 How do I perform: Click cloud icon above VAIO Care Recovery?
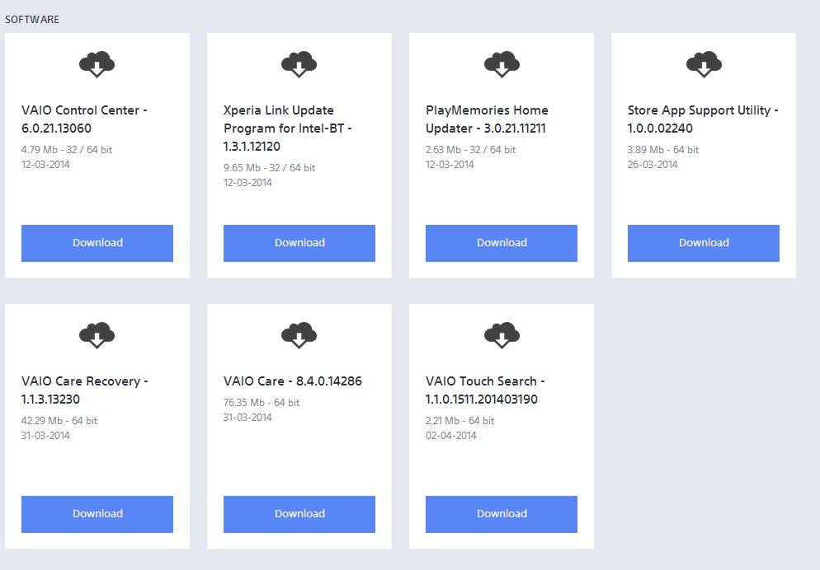coord(97,334)
